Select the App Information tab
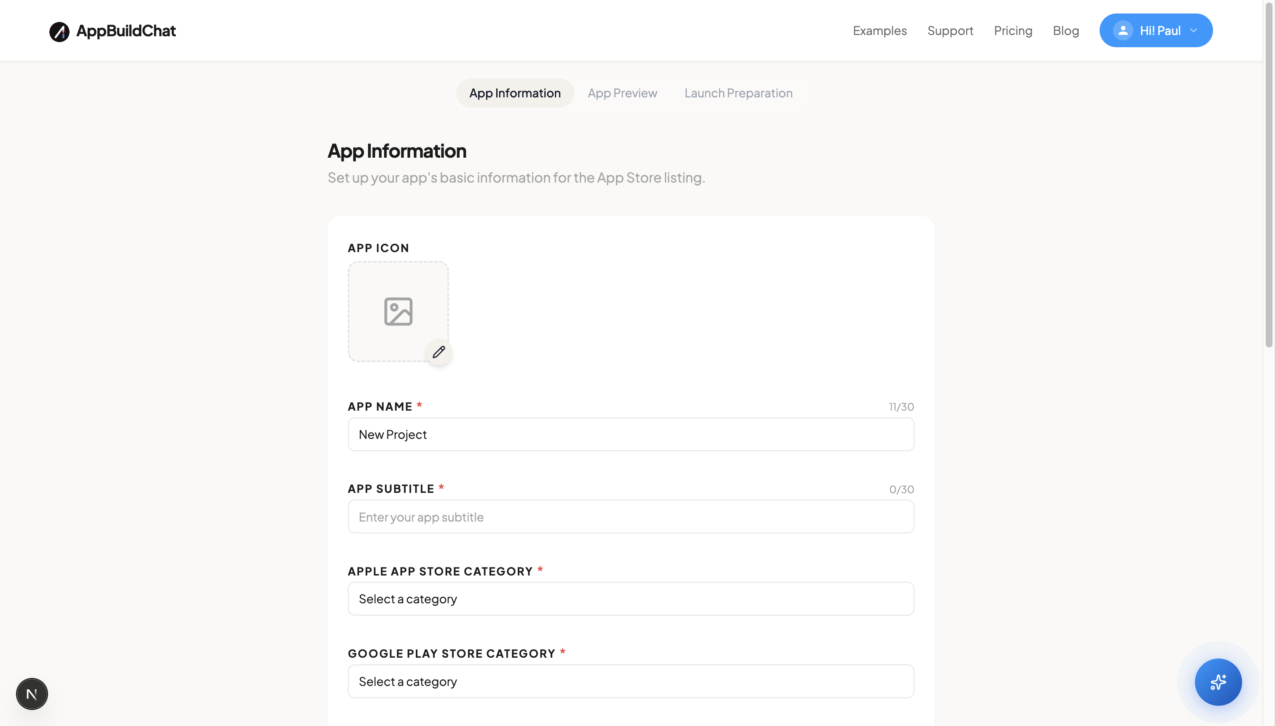Screen dimensions: 1275x726 pyautogui.click(x=514, y=93)
